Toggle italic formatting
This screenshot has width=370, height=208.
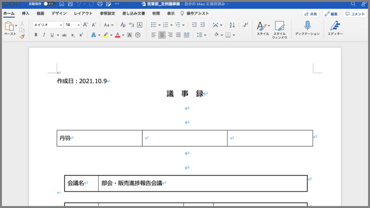coord(44,35)
